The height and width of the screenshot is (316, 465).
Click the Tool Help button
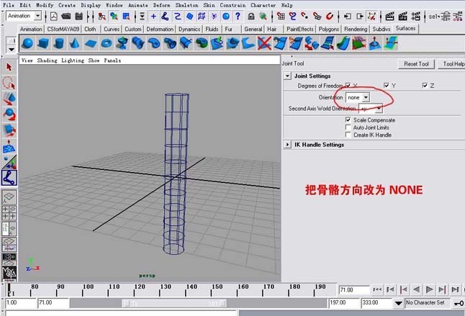pyautogui.click(x=452, y=64)
